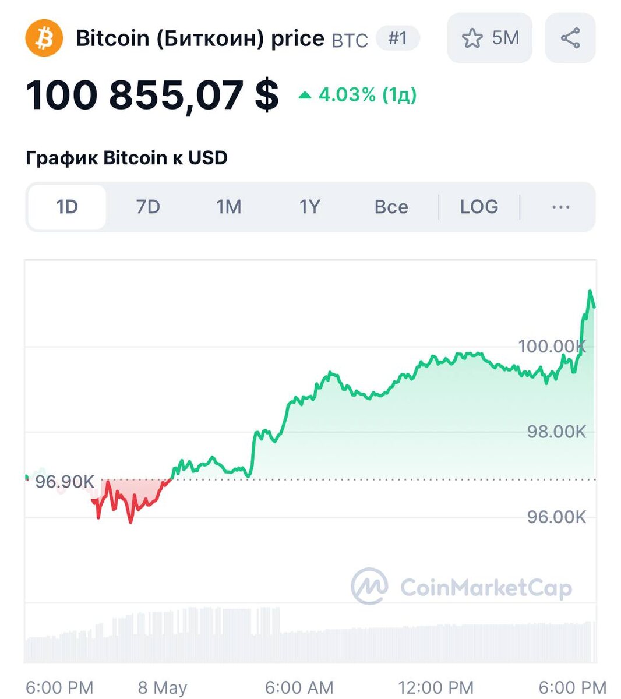Viewport: 621px width, 699px height.
Task: Toggle LOG scale on the chart
Action: tap(479, 207)
